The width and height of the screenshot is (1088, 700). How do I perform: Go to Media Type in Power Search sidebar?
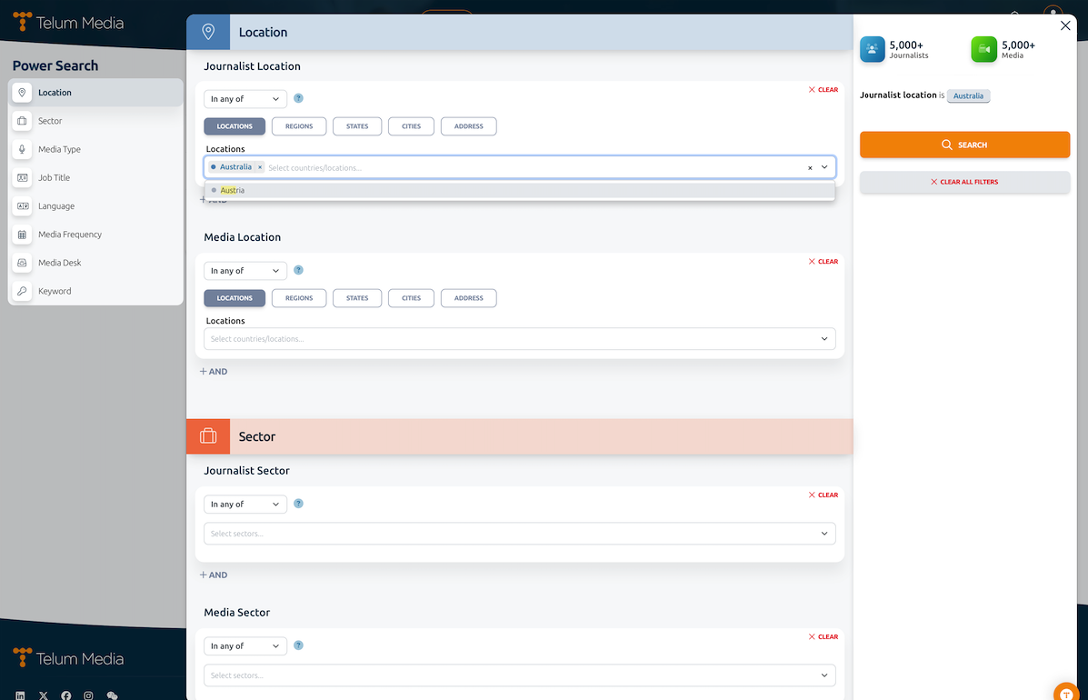(x=59, y=149)
